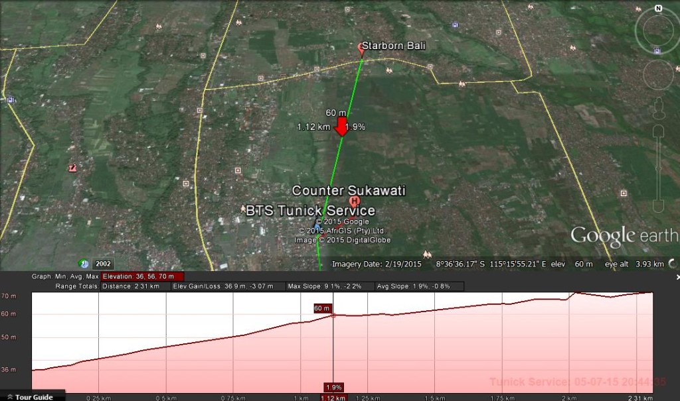
Task: Click the 2.31 km end distance label
Action: [640, 398]
